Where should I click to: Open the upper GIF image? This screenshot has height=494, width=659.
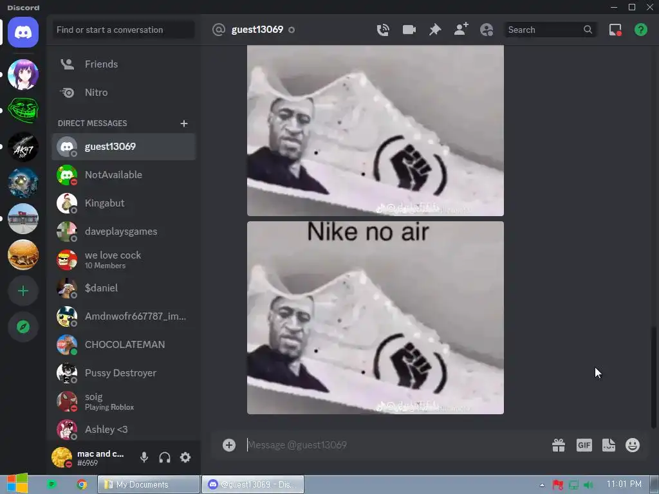pyautogui.click(x=375, y=130)
